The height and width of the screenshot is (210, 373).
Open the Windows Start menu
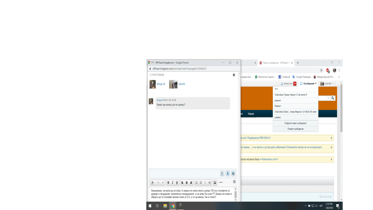point(150,206)
